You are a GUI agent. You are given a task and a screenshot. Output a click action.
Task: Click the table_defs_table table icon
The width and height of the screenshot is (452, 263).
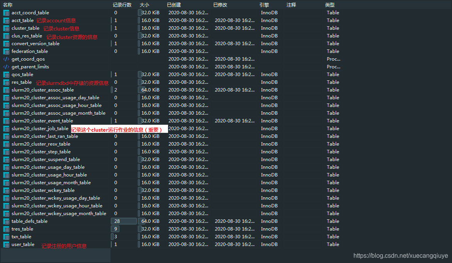(x=6, y=221)
